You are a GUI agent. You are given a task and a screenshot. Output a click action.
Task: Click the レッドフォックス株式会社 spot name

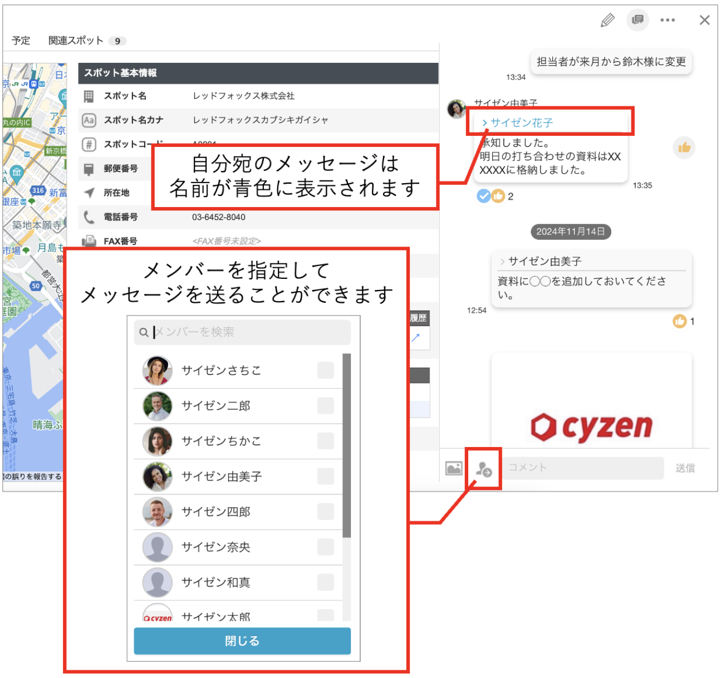click(244, 96)
